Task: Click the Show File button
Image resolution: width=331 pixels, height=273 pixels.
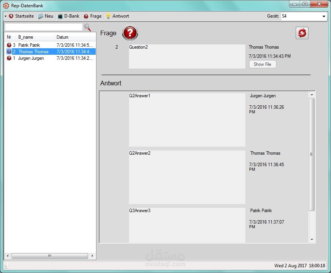Action: click(263, 64)
